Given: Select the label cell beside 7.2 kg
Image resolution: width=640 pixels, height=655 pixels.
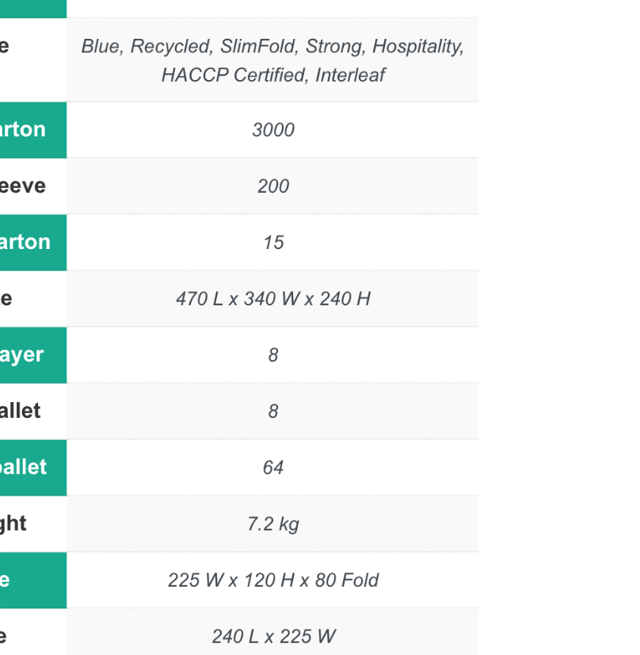Looking at the screenshot, I should point(32,524).
